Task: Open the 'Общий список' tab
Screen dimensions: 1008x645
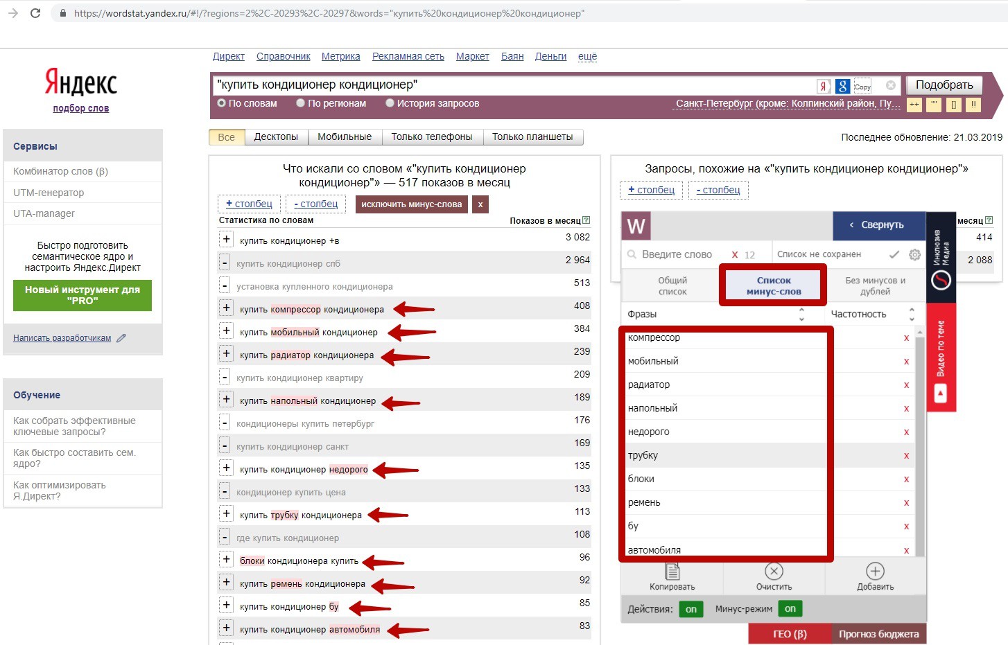Action: [x=672, y=286]
